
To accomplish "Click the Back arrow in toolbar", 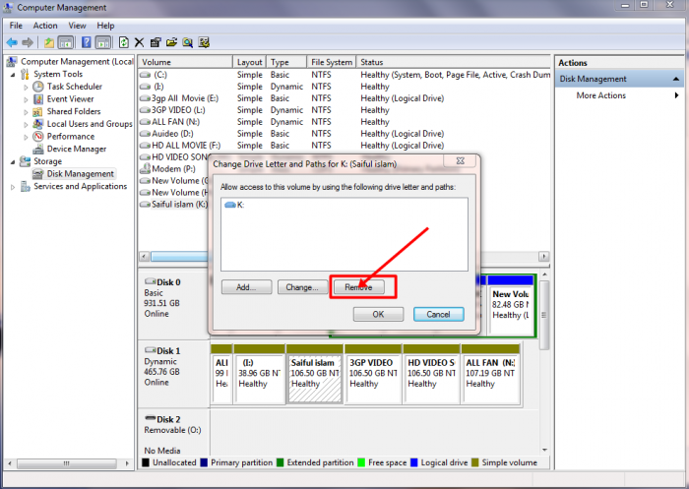I will coord(12,42).
